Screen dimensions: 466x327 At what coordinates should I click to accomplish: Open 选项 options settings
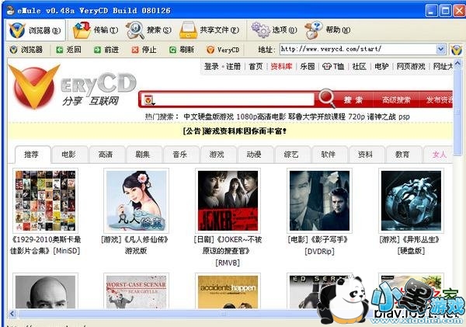pyautogui.click(x=274, y=30)
